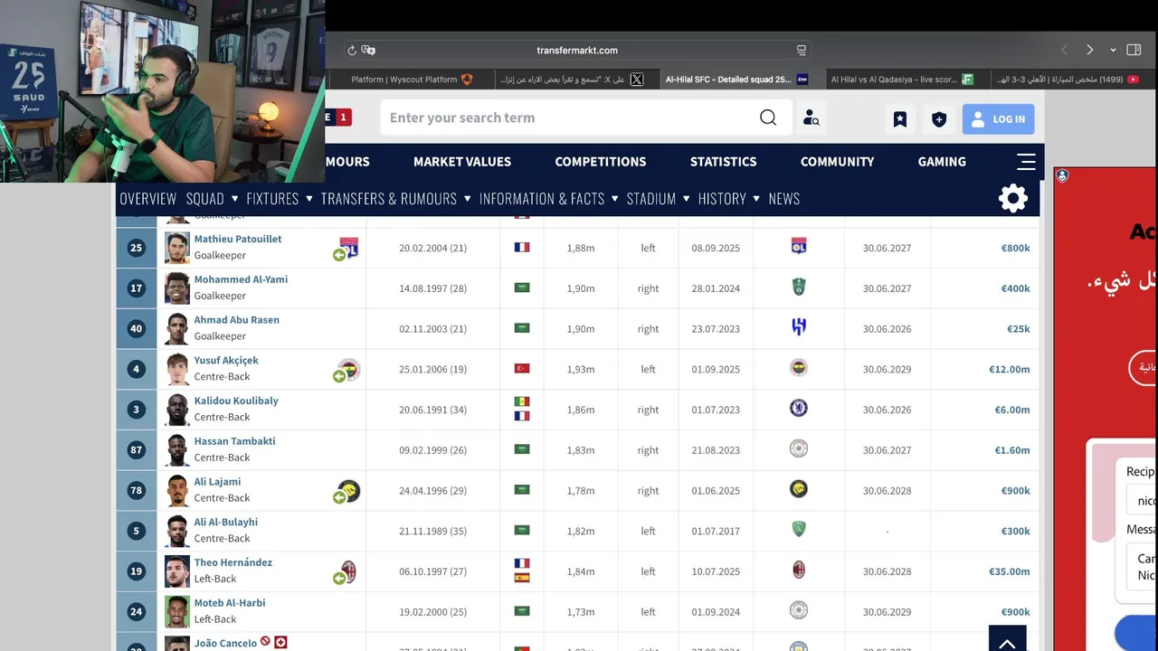Click the translate icon in address bar
The width and height of the screenshot is (1158, 651).
pos(368,51)
